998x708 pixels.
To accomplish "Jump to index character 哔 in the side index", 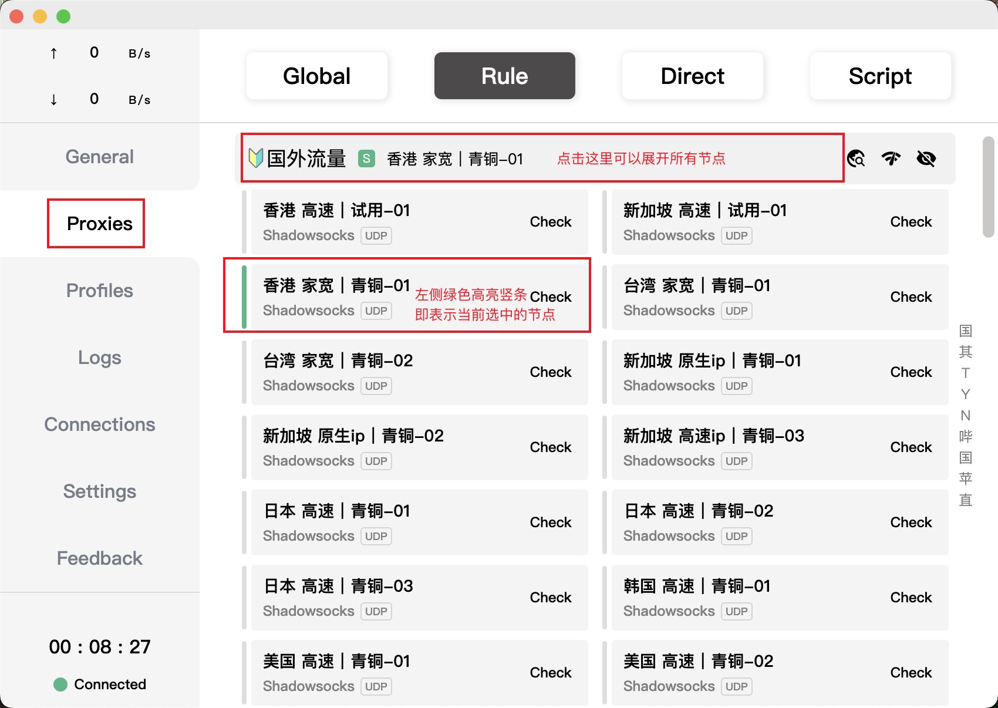I will pyautogui.click(x=966, y=437).
